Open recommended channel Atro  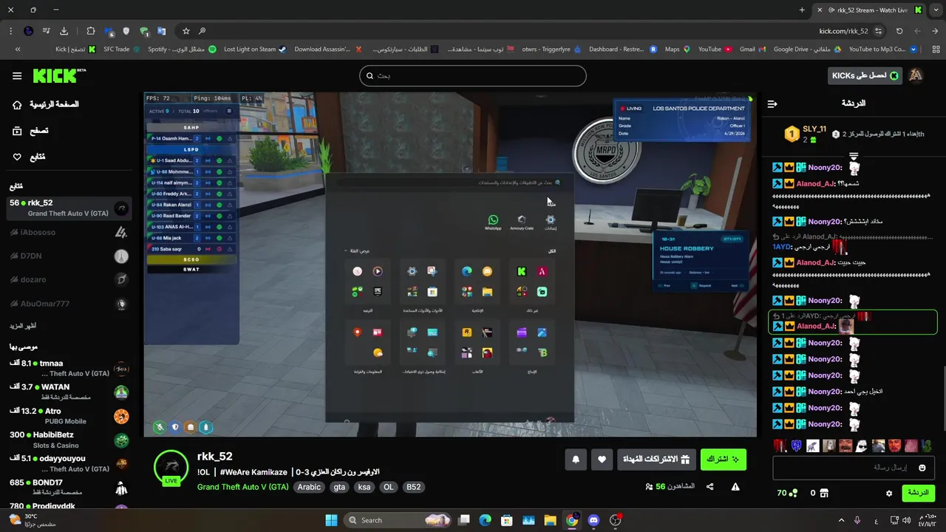69,416
